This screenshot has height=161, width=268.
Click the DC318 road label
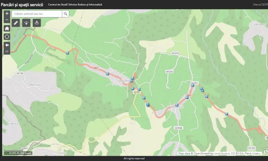click(x=175, y=53)
